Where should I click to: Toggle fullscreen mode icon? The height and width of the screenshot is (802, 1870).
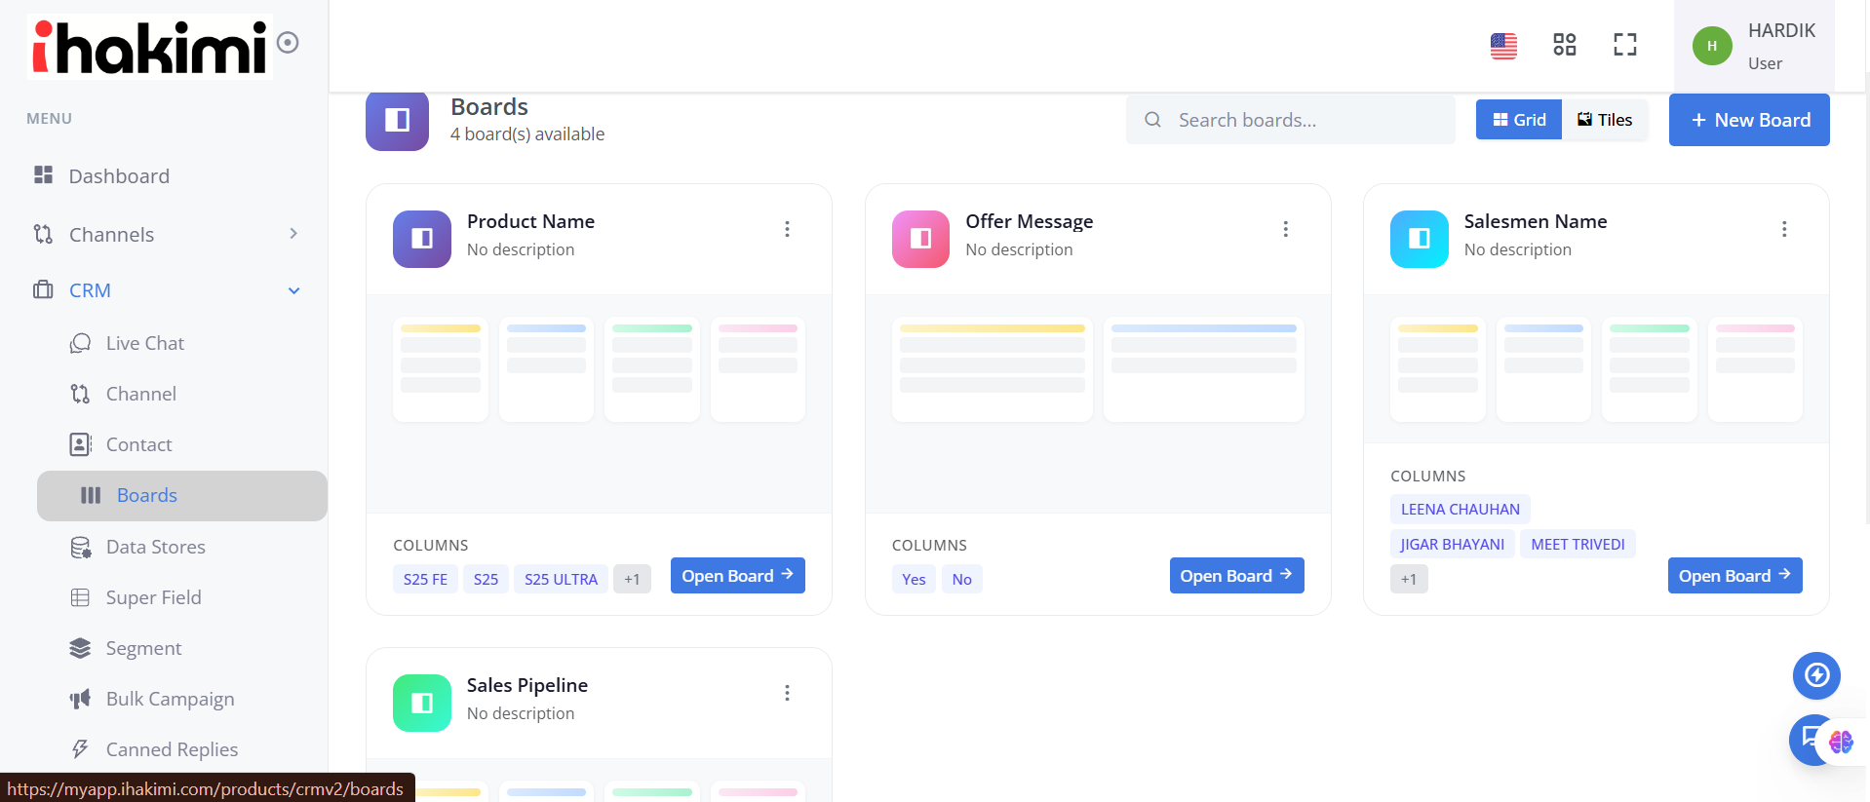[1625, 44]
